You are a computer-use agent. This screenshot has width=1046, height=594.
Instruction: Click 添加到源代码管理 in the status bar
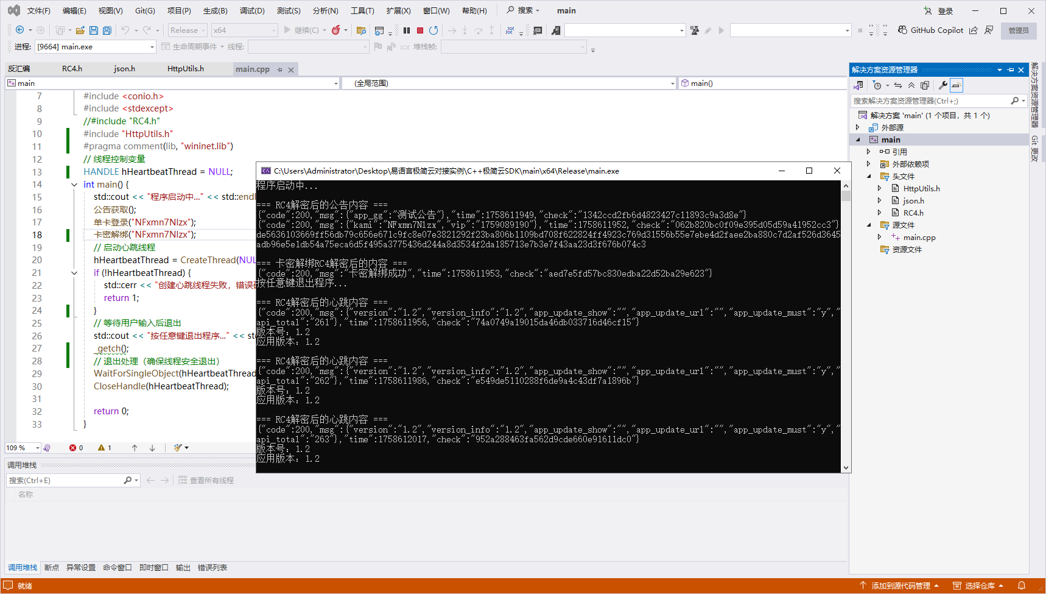pyautogui.click(x=900, y=585)
